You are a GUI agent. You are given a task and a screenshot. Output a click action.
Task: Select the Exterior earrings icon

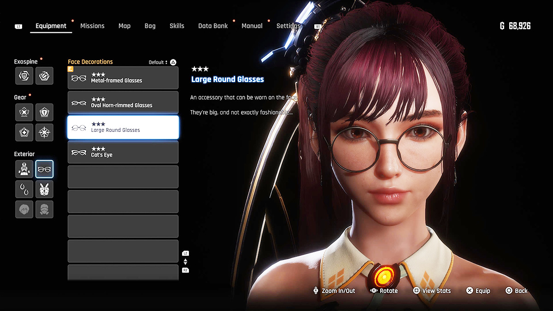[24, 189]
